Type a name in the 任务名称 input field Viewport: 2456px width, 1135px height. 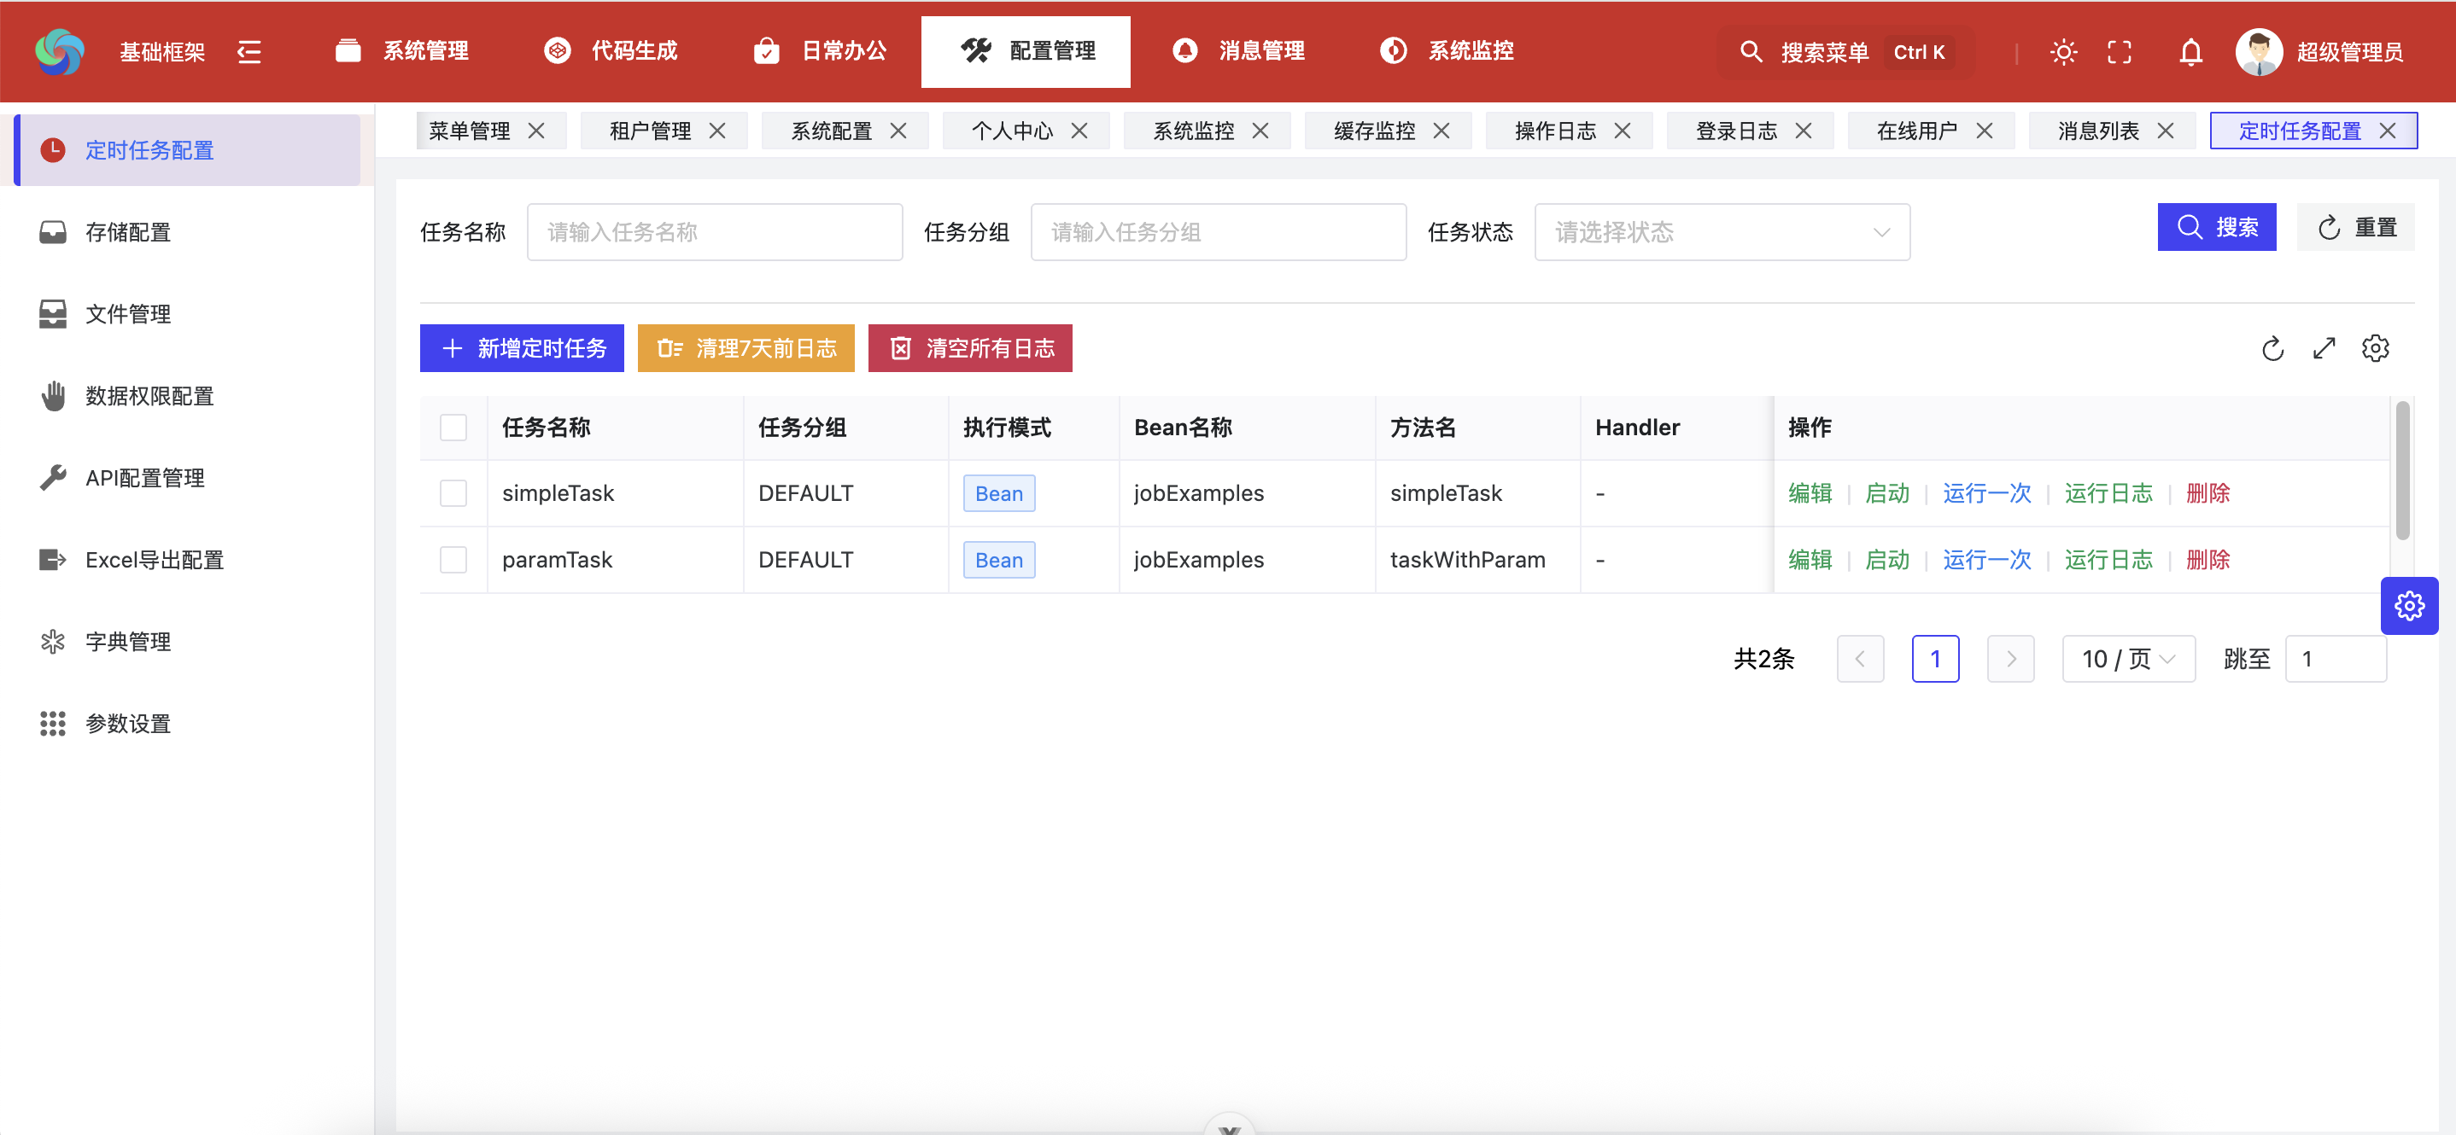(x=714, y=231)
